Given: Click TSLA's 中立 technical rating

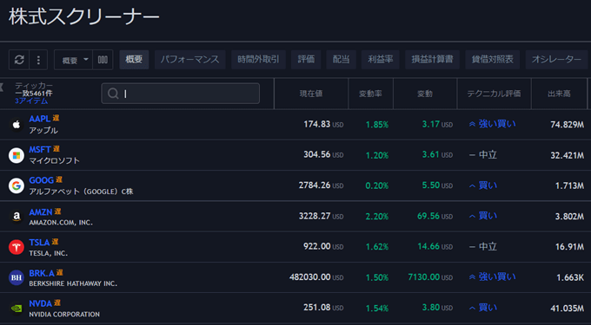Looking at the screenshot, I should (483, 247).
